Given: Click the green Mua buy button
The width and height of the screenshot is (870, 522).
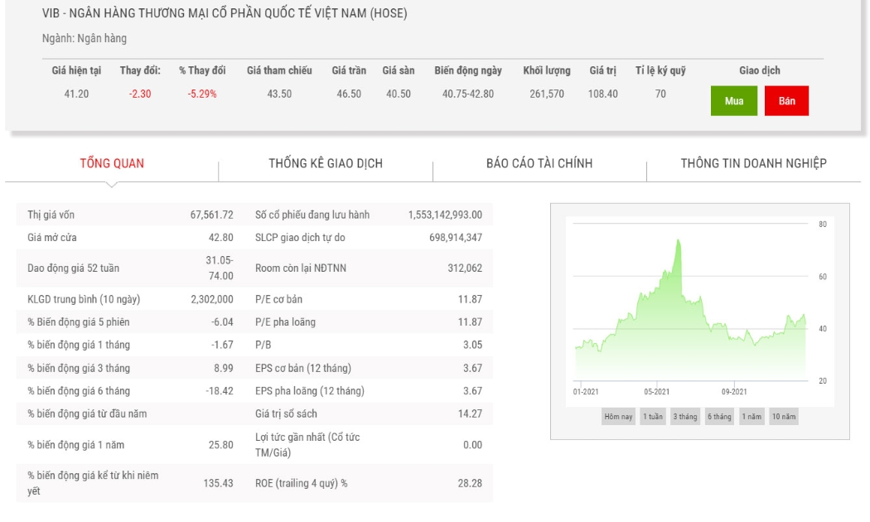Looking at the screenshot, I should [x=733, y=100].
